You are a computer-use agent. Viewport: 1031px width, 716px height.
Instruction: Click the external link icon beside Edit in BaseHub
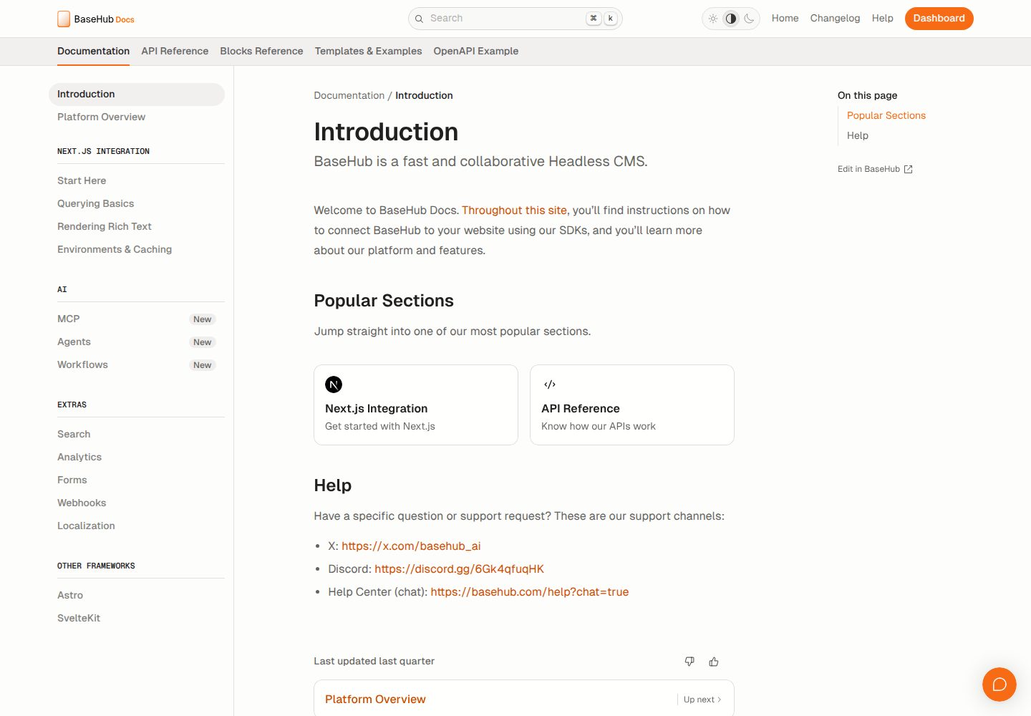click(909, 170)
